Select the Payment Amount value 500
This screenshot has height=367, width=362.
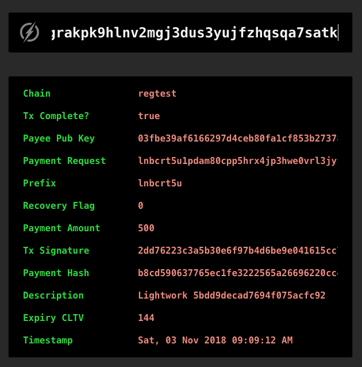pyautogui.click(x=146, y=228)
